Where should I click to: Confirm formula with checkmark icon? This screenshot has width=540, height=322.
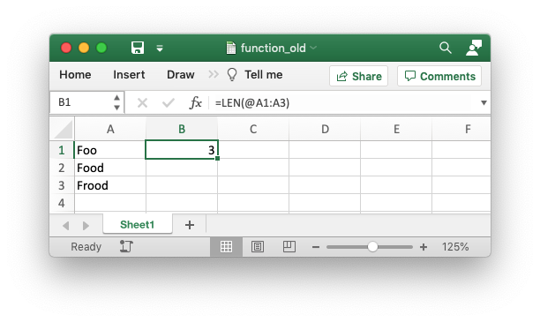pyautogui.click(x=169, y=102)
